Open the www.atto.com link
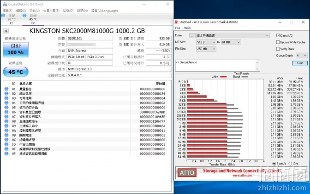 242,175
